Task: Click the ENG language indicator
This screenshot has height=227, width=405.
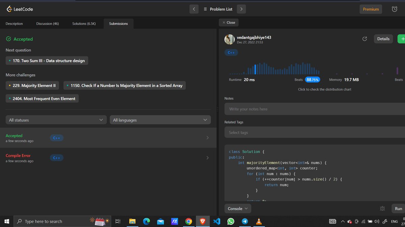Action: [x=394, y=221]
